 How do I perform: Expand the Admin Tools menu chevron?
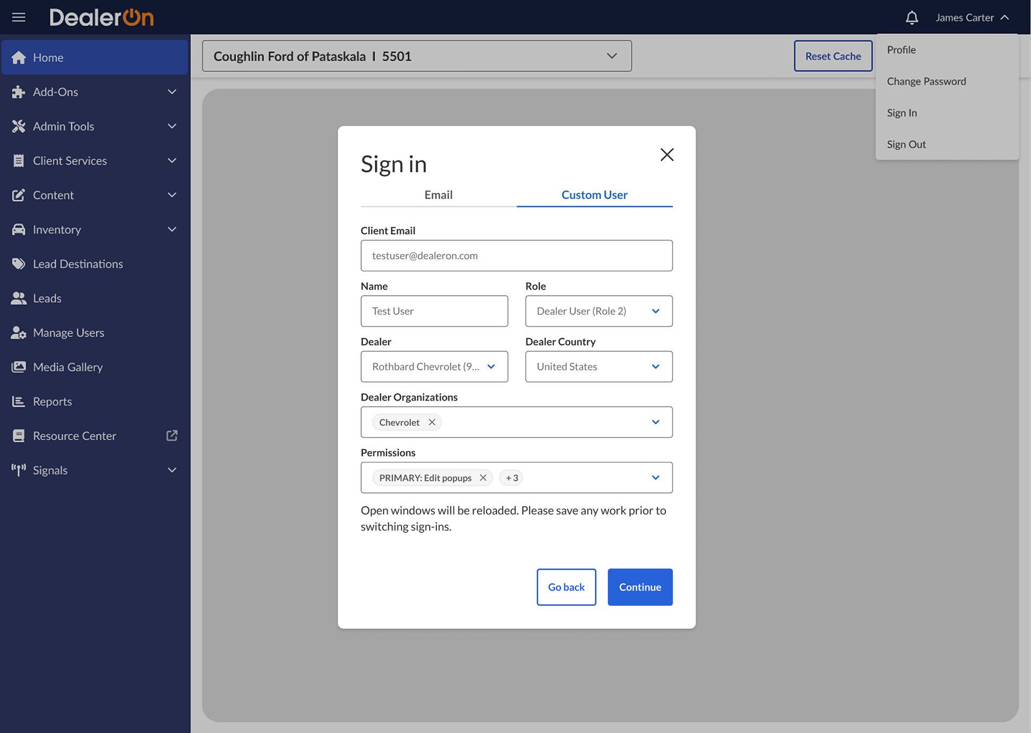click(172, 126)
